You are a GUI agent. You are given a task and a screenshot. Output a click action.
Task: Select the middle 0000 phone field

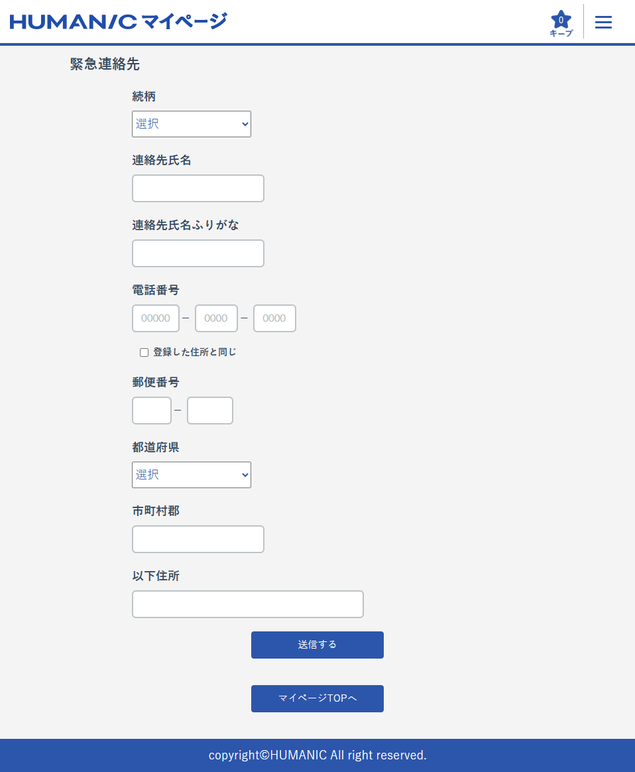(x=216, y=318)
